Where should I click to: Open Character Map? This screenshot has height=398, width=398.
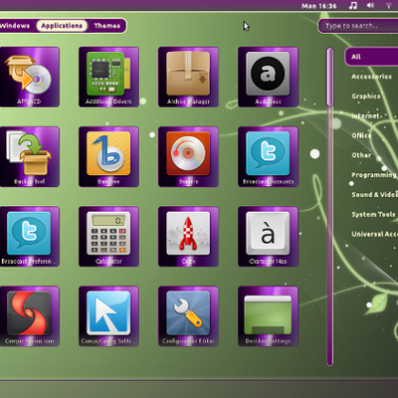click(x=268, y=237)
